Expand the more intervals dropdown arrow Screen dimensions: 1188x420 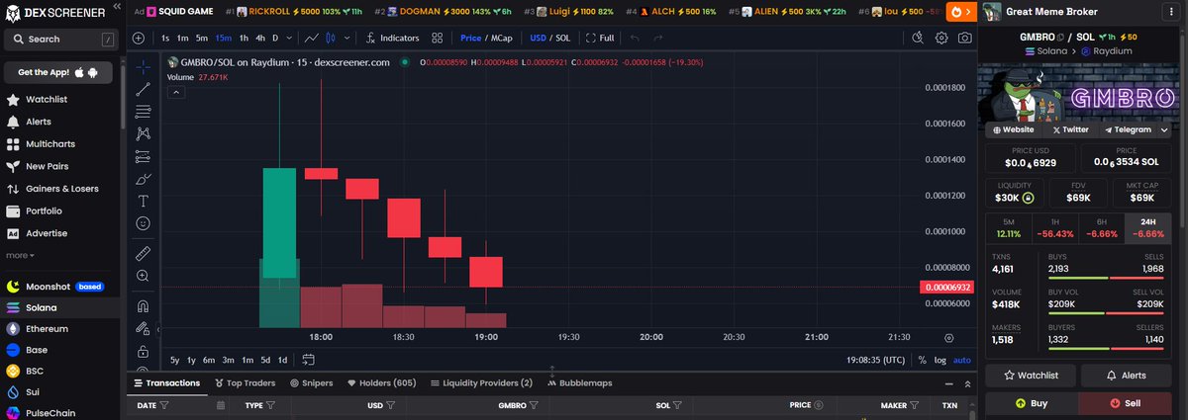coord(289,38)
